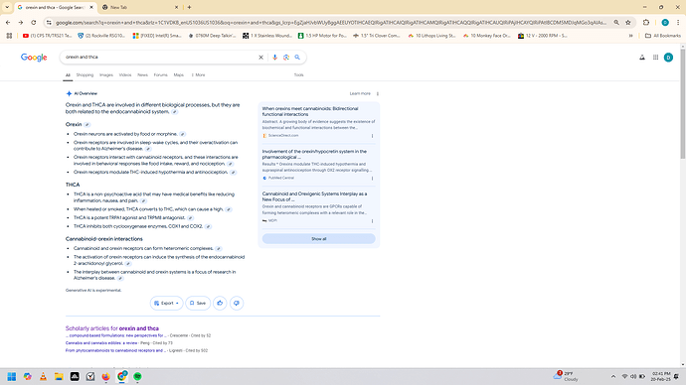The width and height of the screenshot is (686, 385).
Task: Click the Google search input field
Action: [160, 58]
